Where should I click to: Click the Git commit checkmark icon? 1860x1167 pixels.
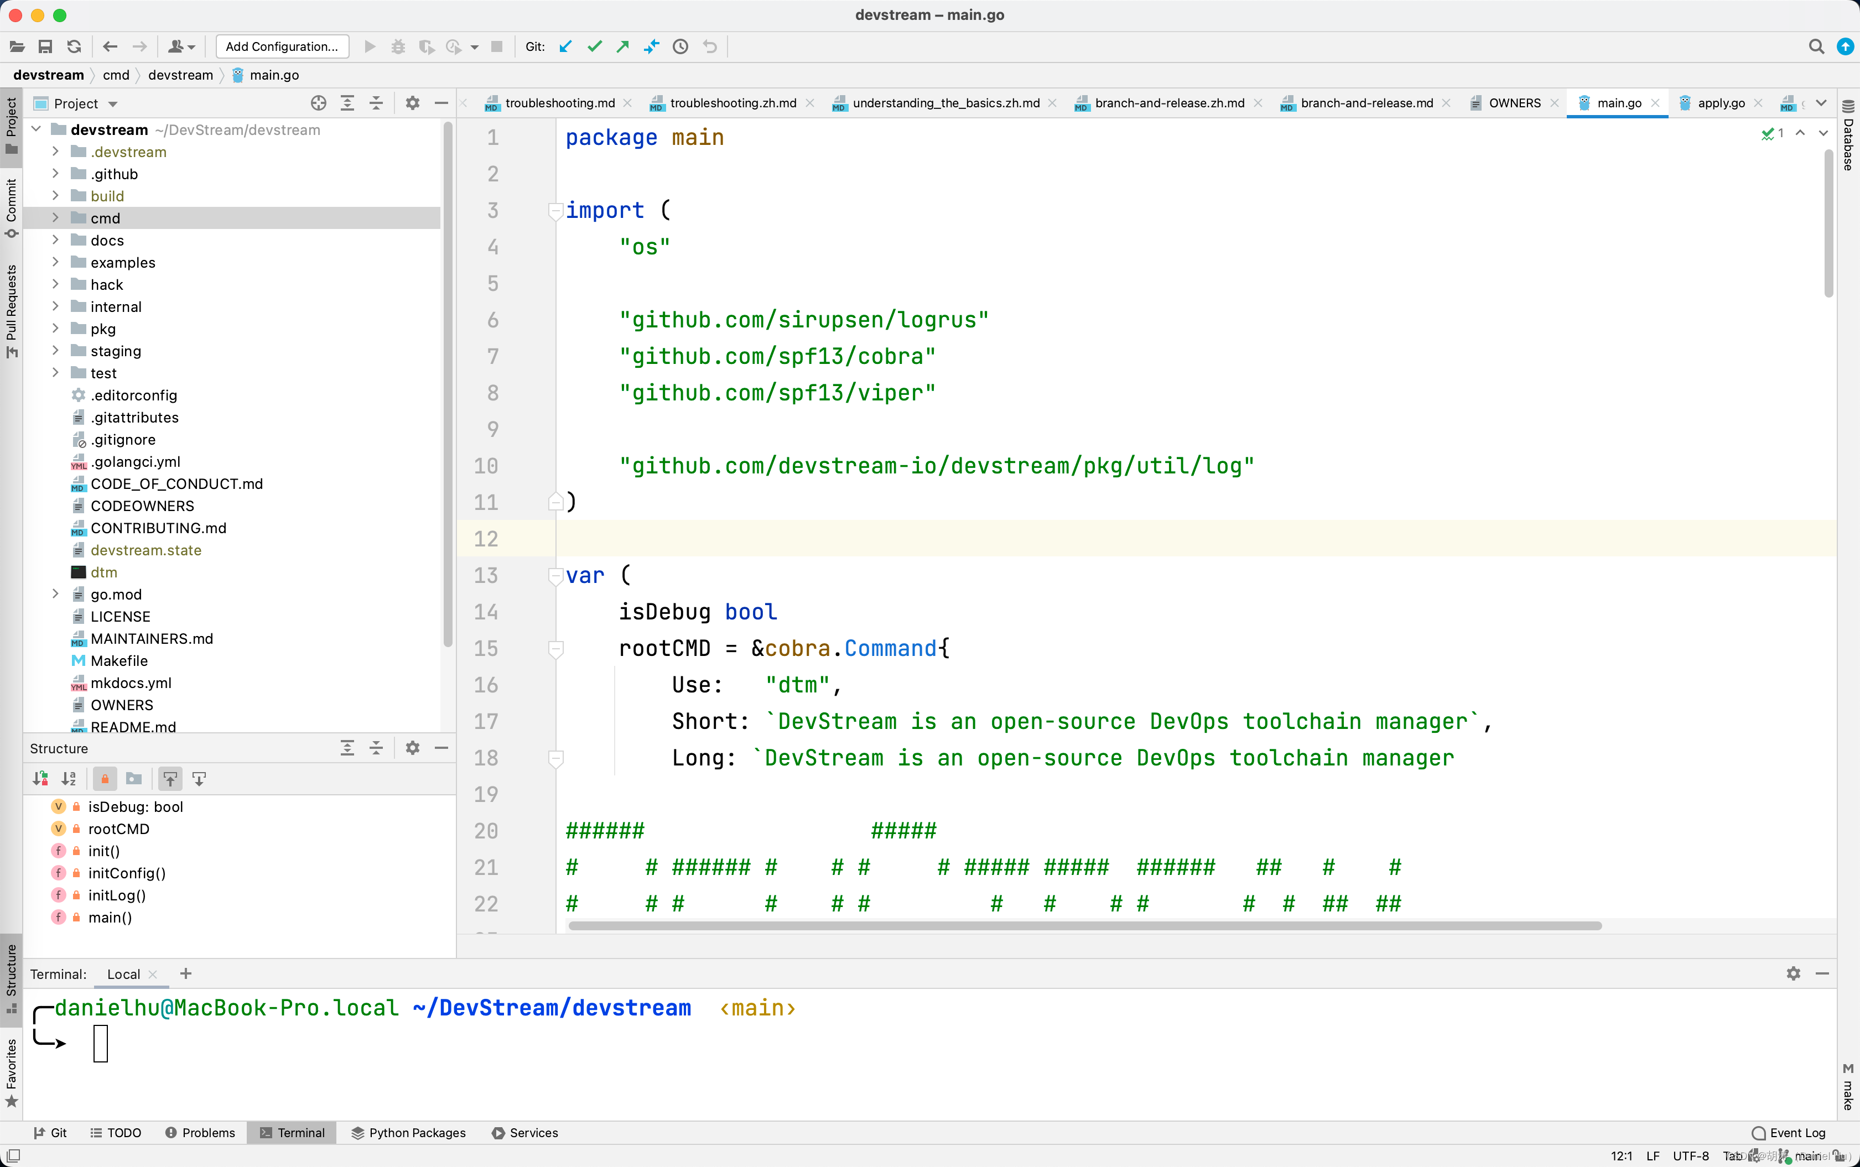(x=594, y=46)
